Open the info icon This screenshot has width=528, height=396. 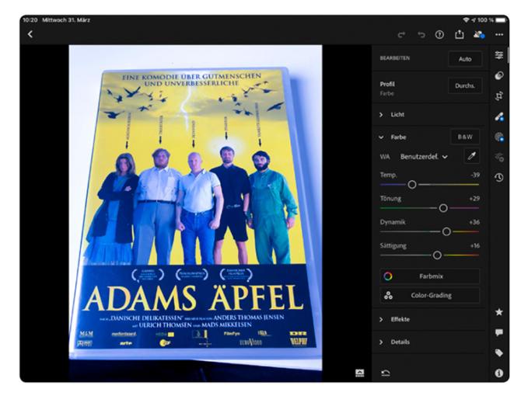(499, 373)
